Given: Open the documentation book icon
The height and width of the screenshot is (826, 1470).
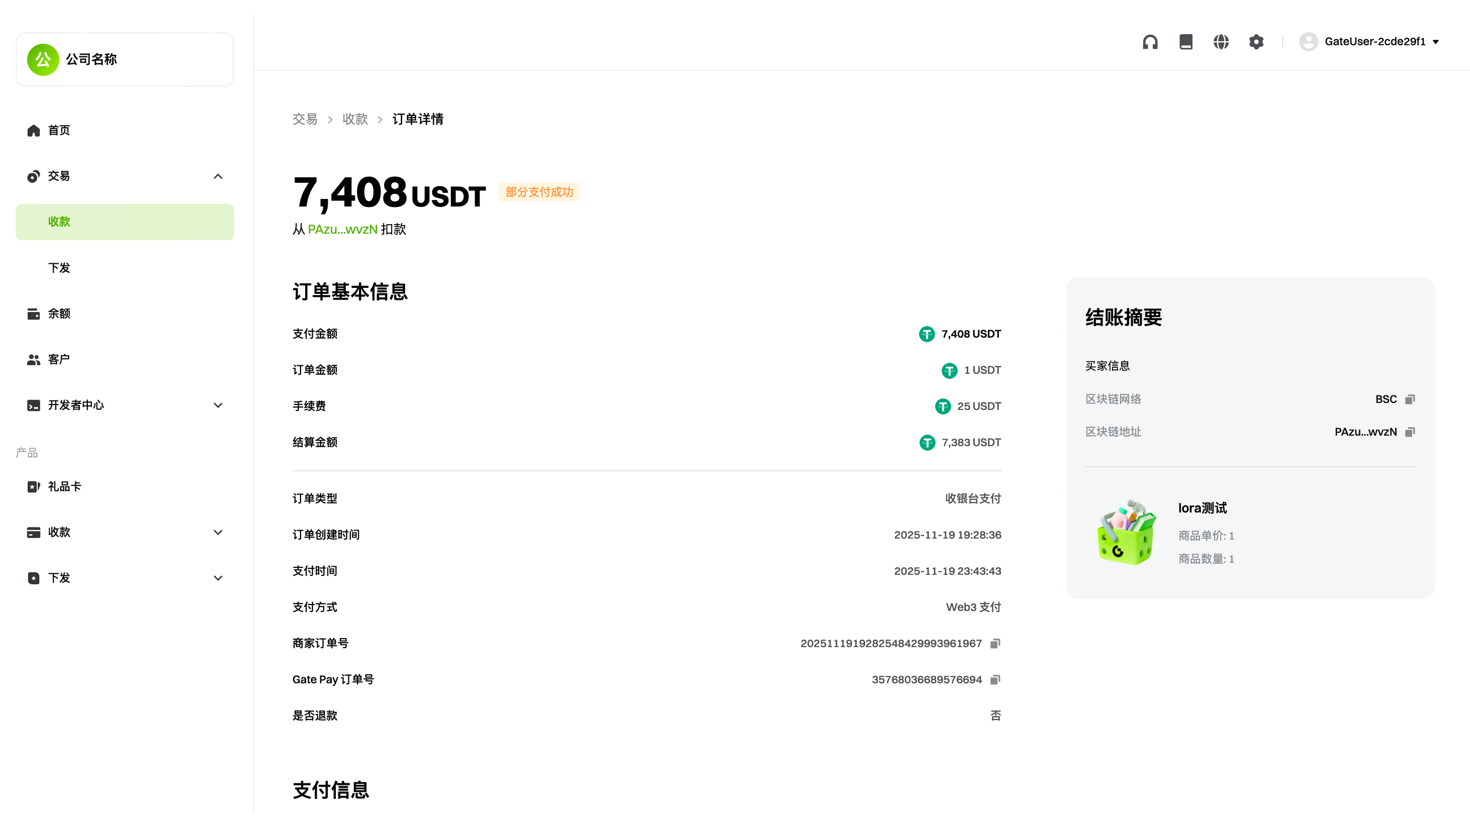Looking at the screenshot, I should pyautogui.click(x=1186, y=42).
